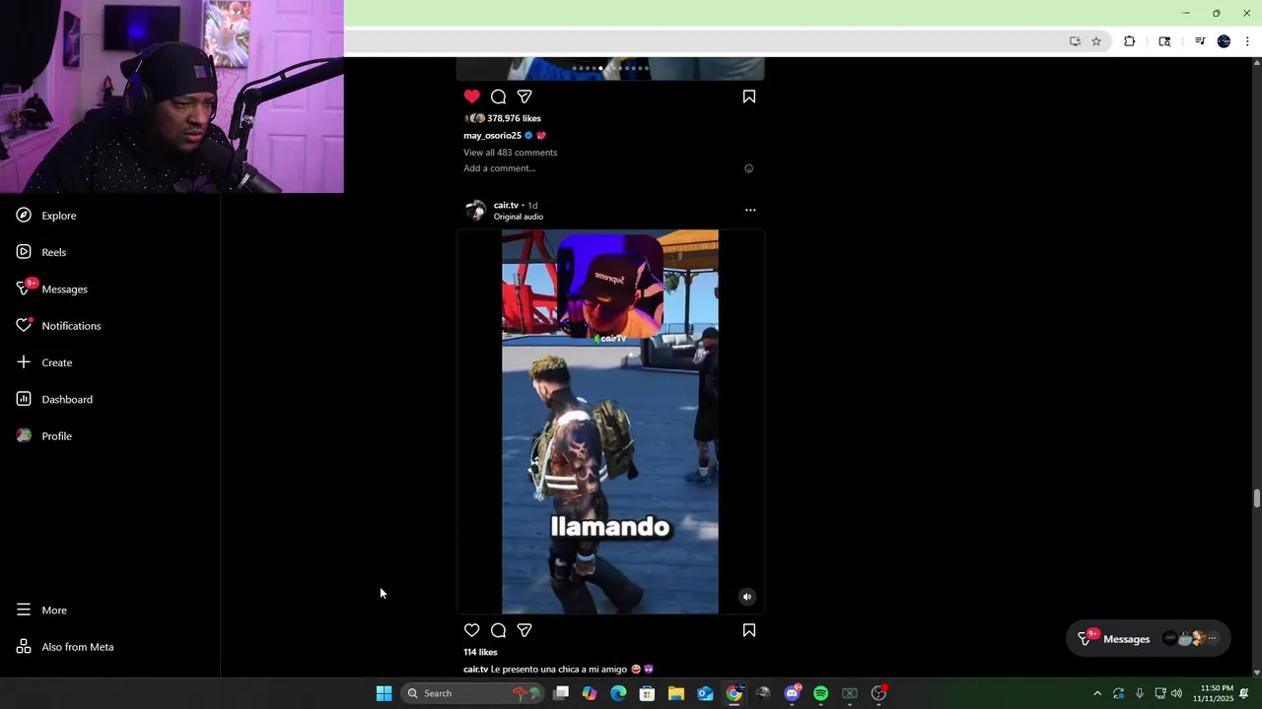Play or pause the cair.tv reel video
This screenshot has height=709, width=1262.
610,422
